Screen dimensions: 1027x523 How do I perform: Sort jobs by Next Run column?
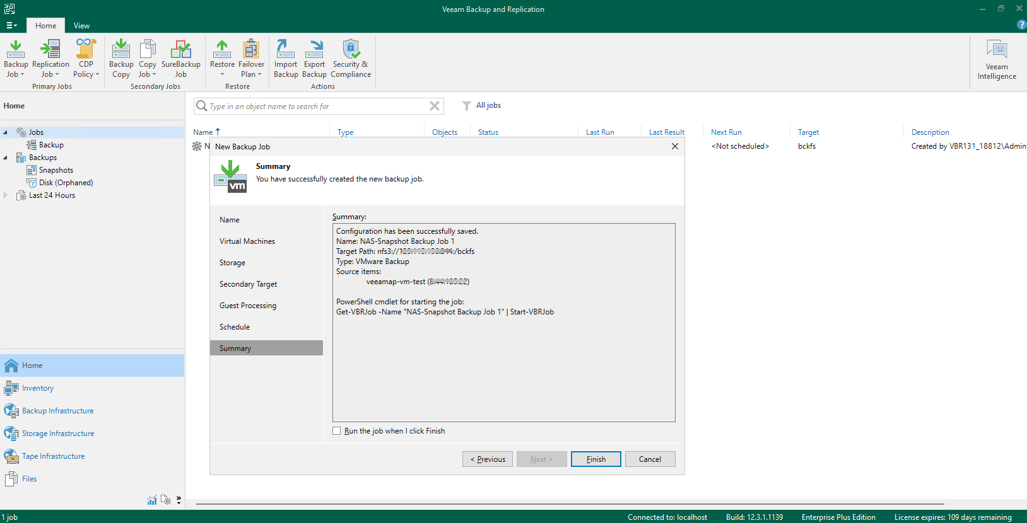[x=726, y=132]
